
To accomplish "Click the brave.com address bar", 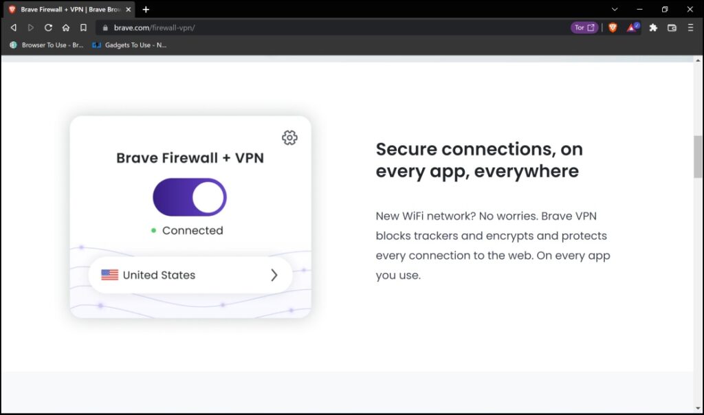I will click(332, 27).
